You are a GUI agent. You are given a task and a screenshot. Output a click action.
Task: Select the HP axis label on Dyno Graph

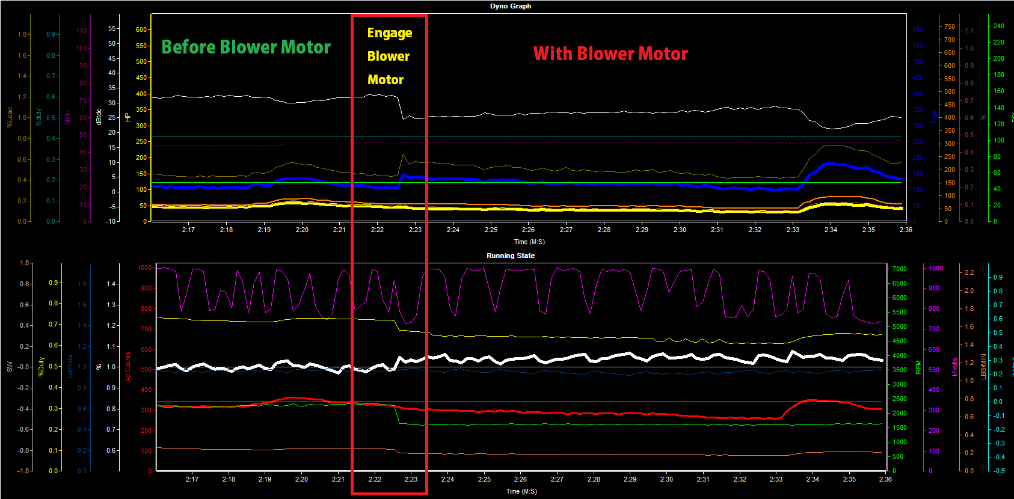(128, 117)
